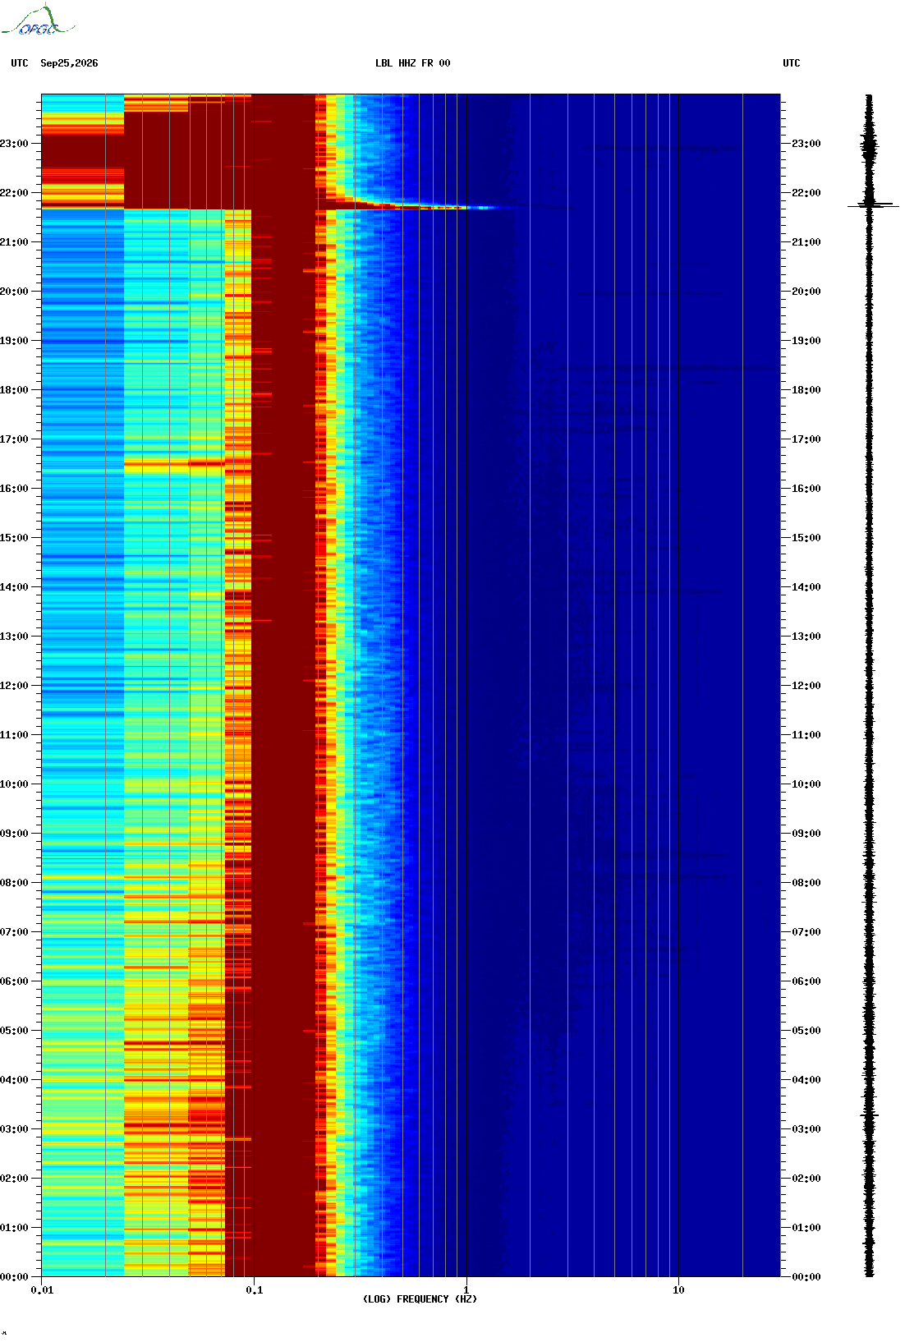Click the waveform spike on seismogram trace
The image size is (905, 1342).
872,205
